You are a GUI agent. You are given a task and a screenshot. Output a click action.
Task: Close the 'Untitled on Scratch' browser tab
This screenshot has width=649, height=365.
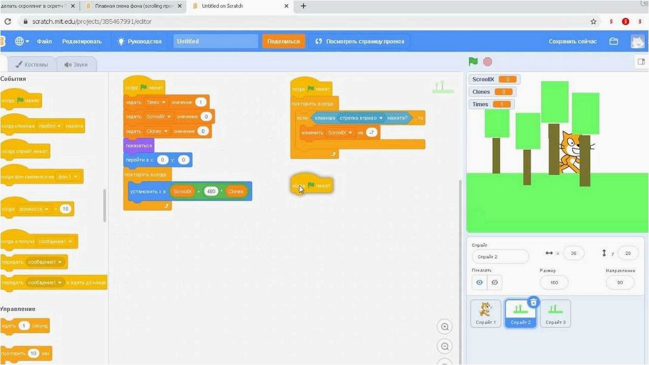[287, 6]
